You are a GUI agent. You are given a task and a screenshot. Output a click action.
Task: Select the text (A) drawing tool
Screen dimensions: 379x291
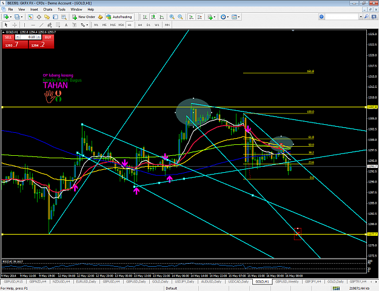pyautogui.click(x=66, y=25)
